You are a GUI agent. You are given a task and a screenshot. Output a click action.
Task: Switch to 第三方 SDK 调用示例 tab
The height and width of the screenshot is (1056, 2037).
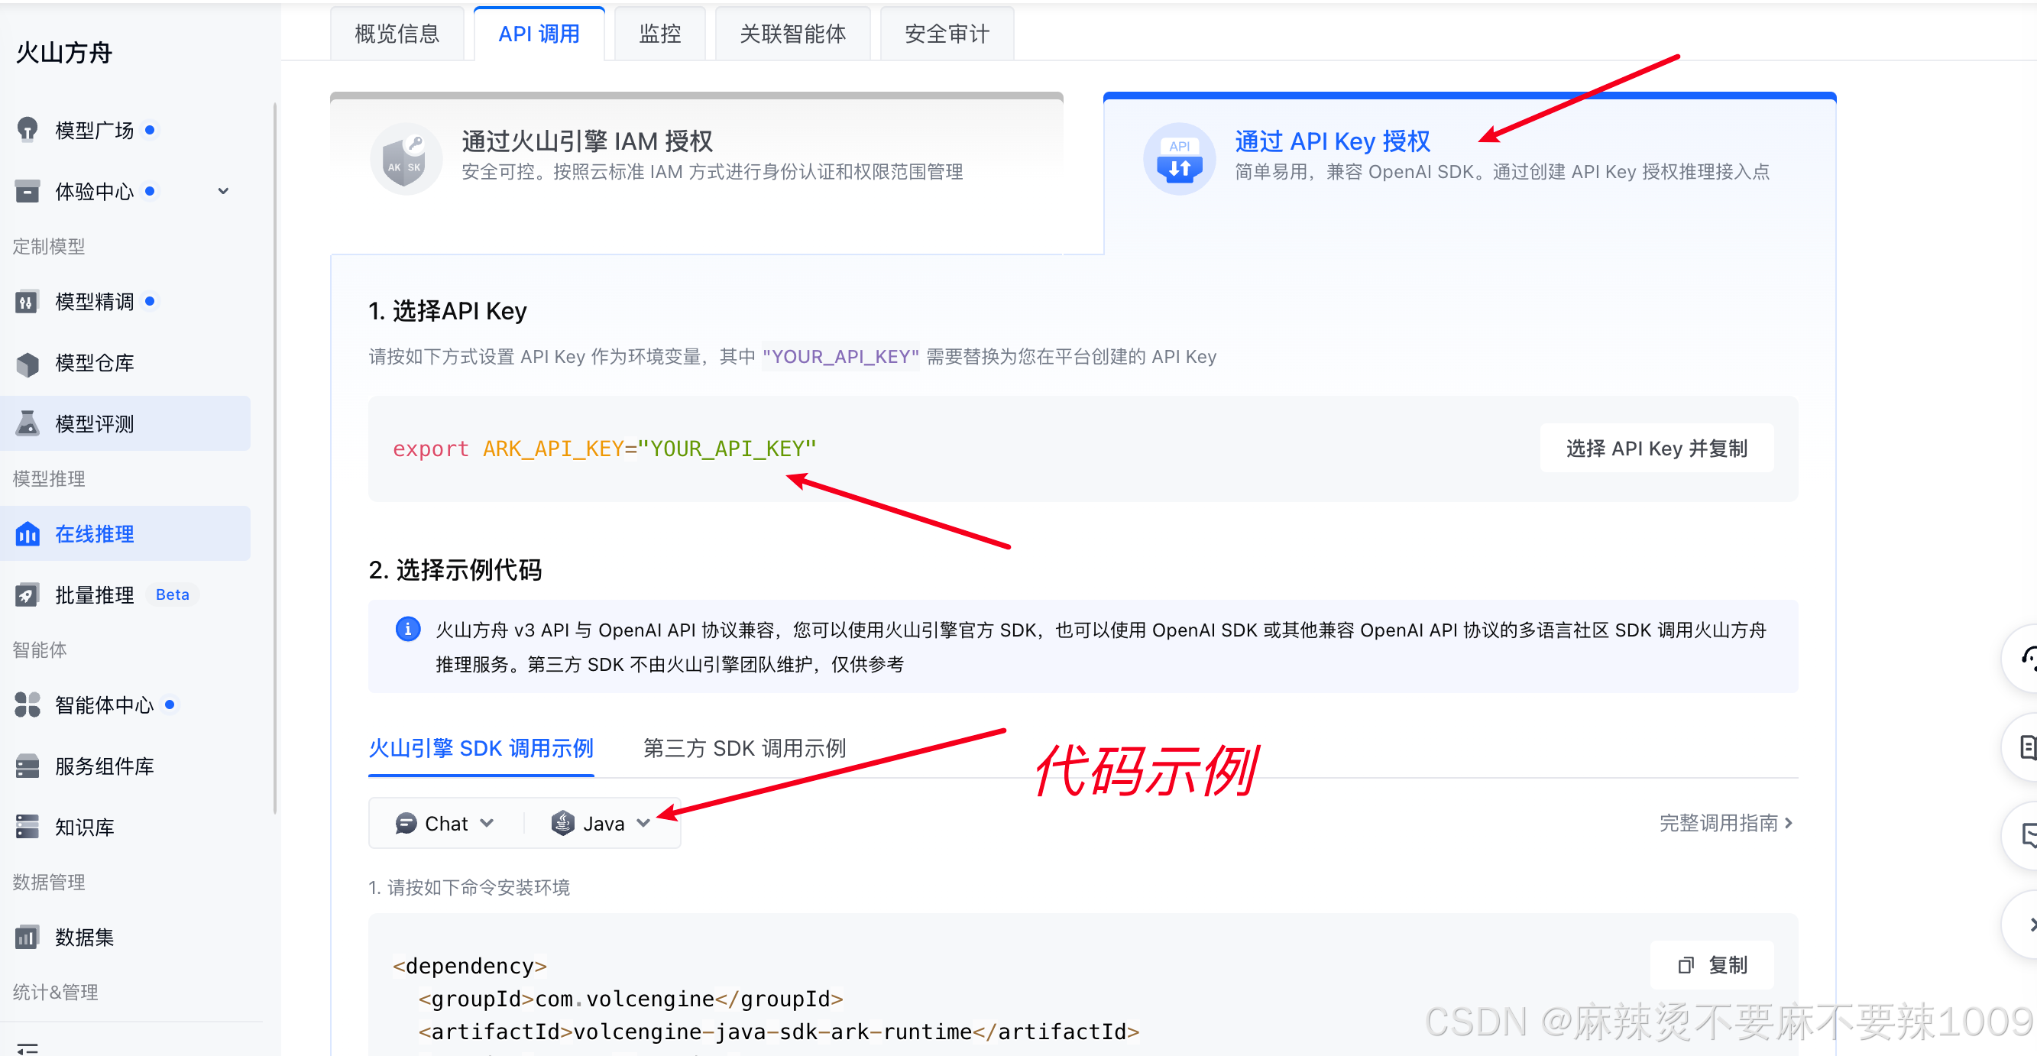[x=744, y=748]
